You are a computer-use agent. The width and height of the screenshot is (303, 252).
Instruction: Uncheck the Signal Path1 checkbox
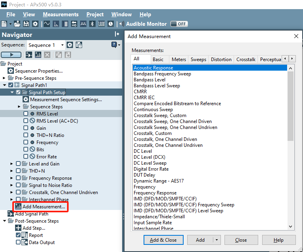point(11,85)
